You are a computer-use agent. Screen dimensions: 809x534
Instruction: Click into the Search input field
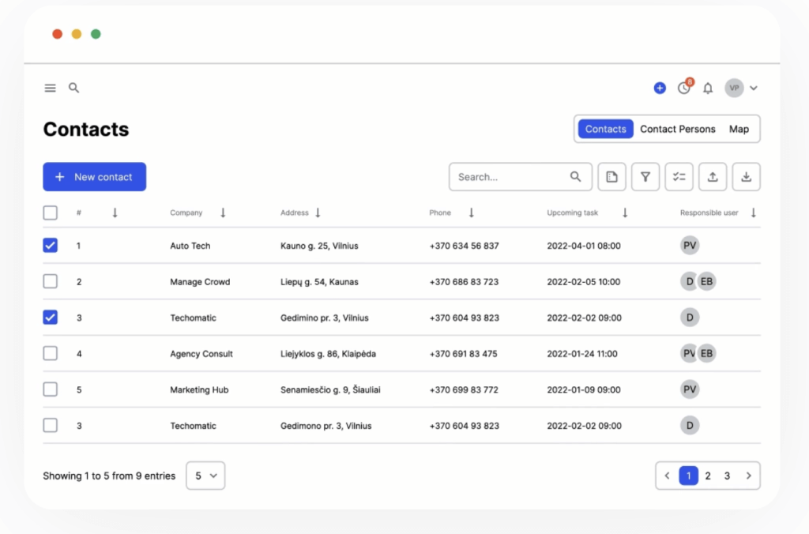[510, 177]
